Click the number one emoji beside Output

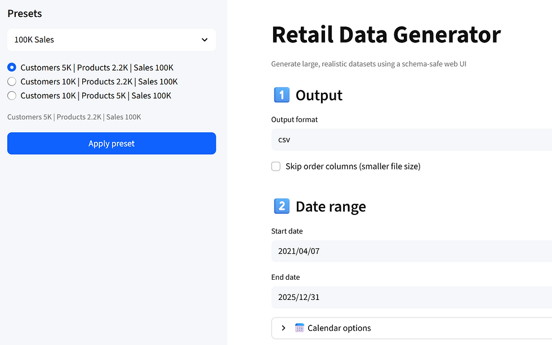(281, 95)
